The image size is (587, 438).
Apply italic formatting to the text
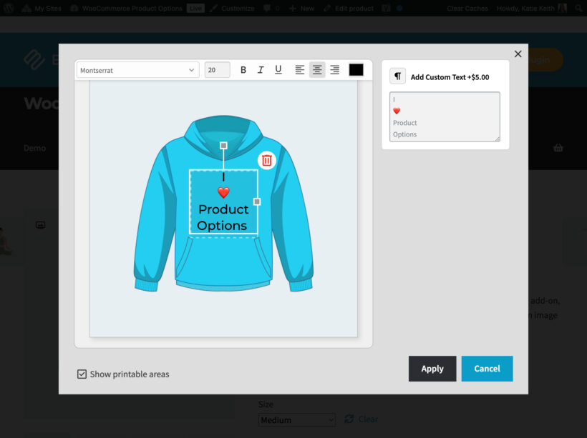tap(261, 69)
